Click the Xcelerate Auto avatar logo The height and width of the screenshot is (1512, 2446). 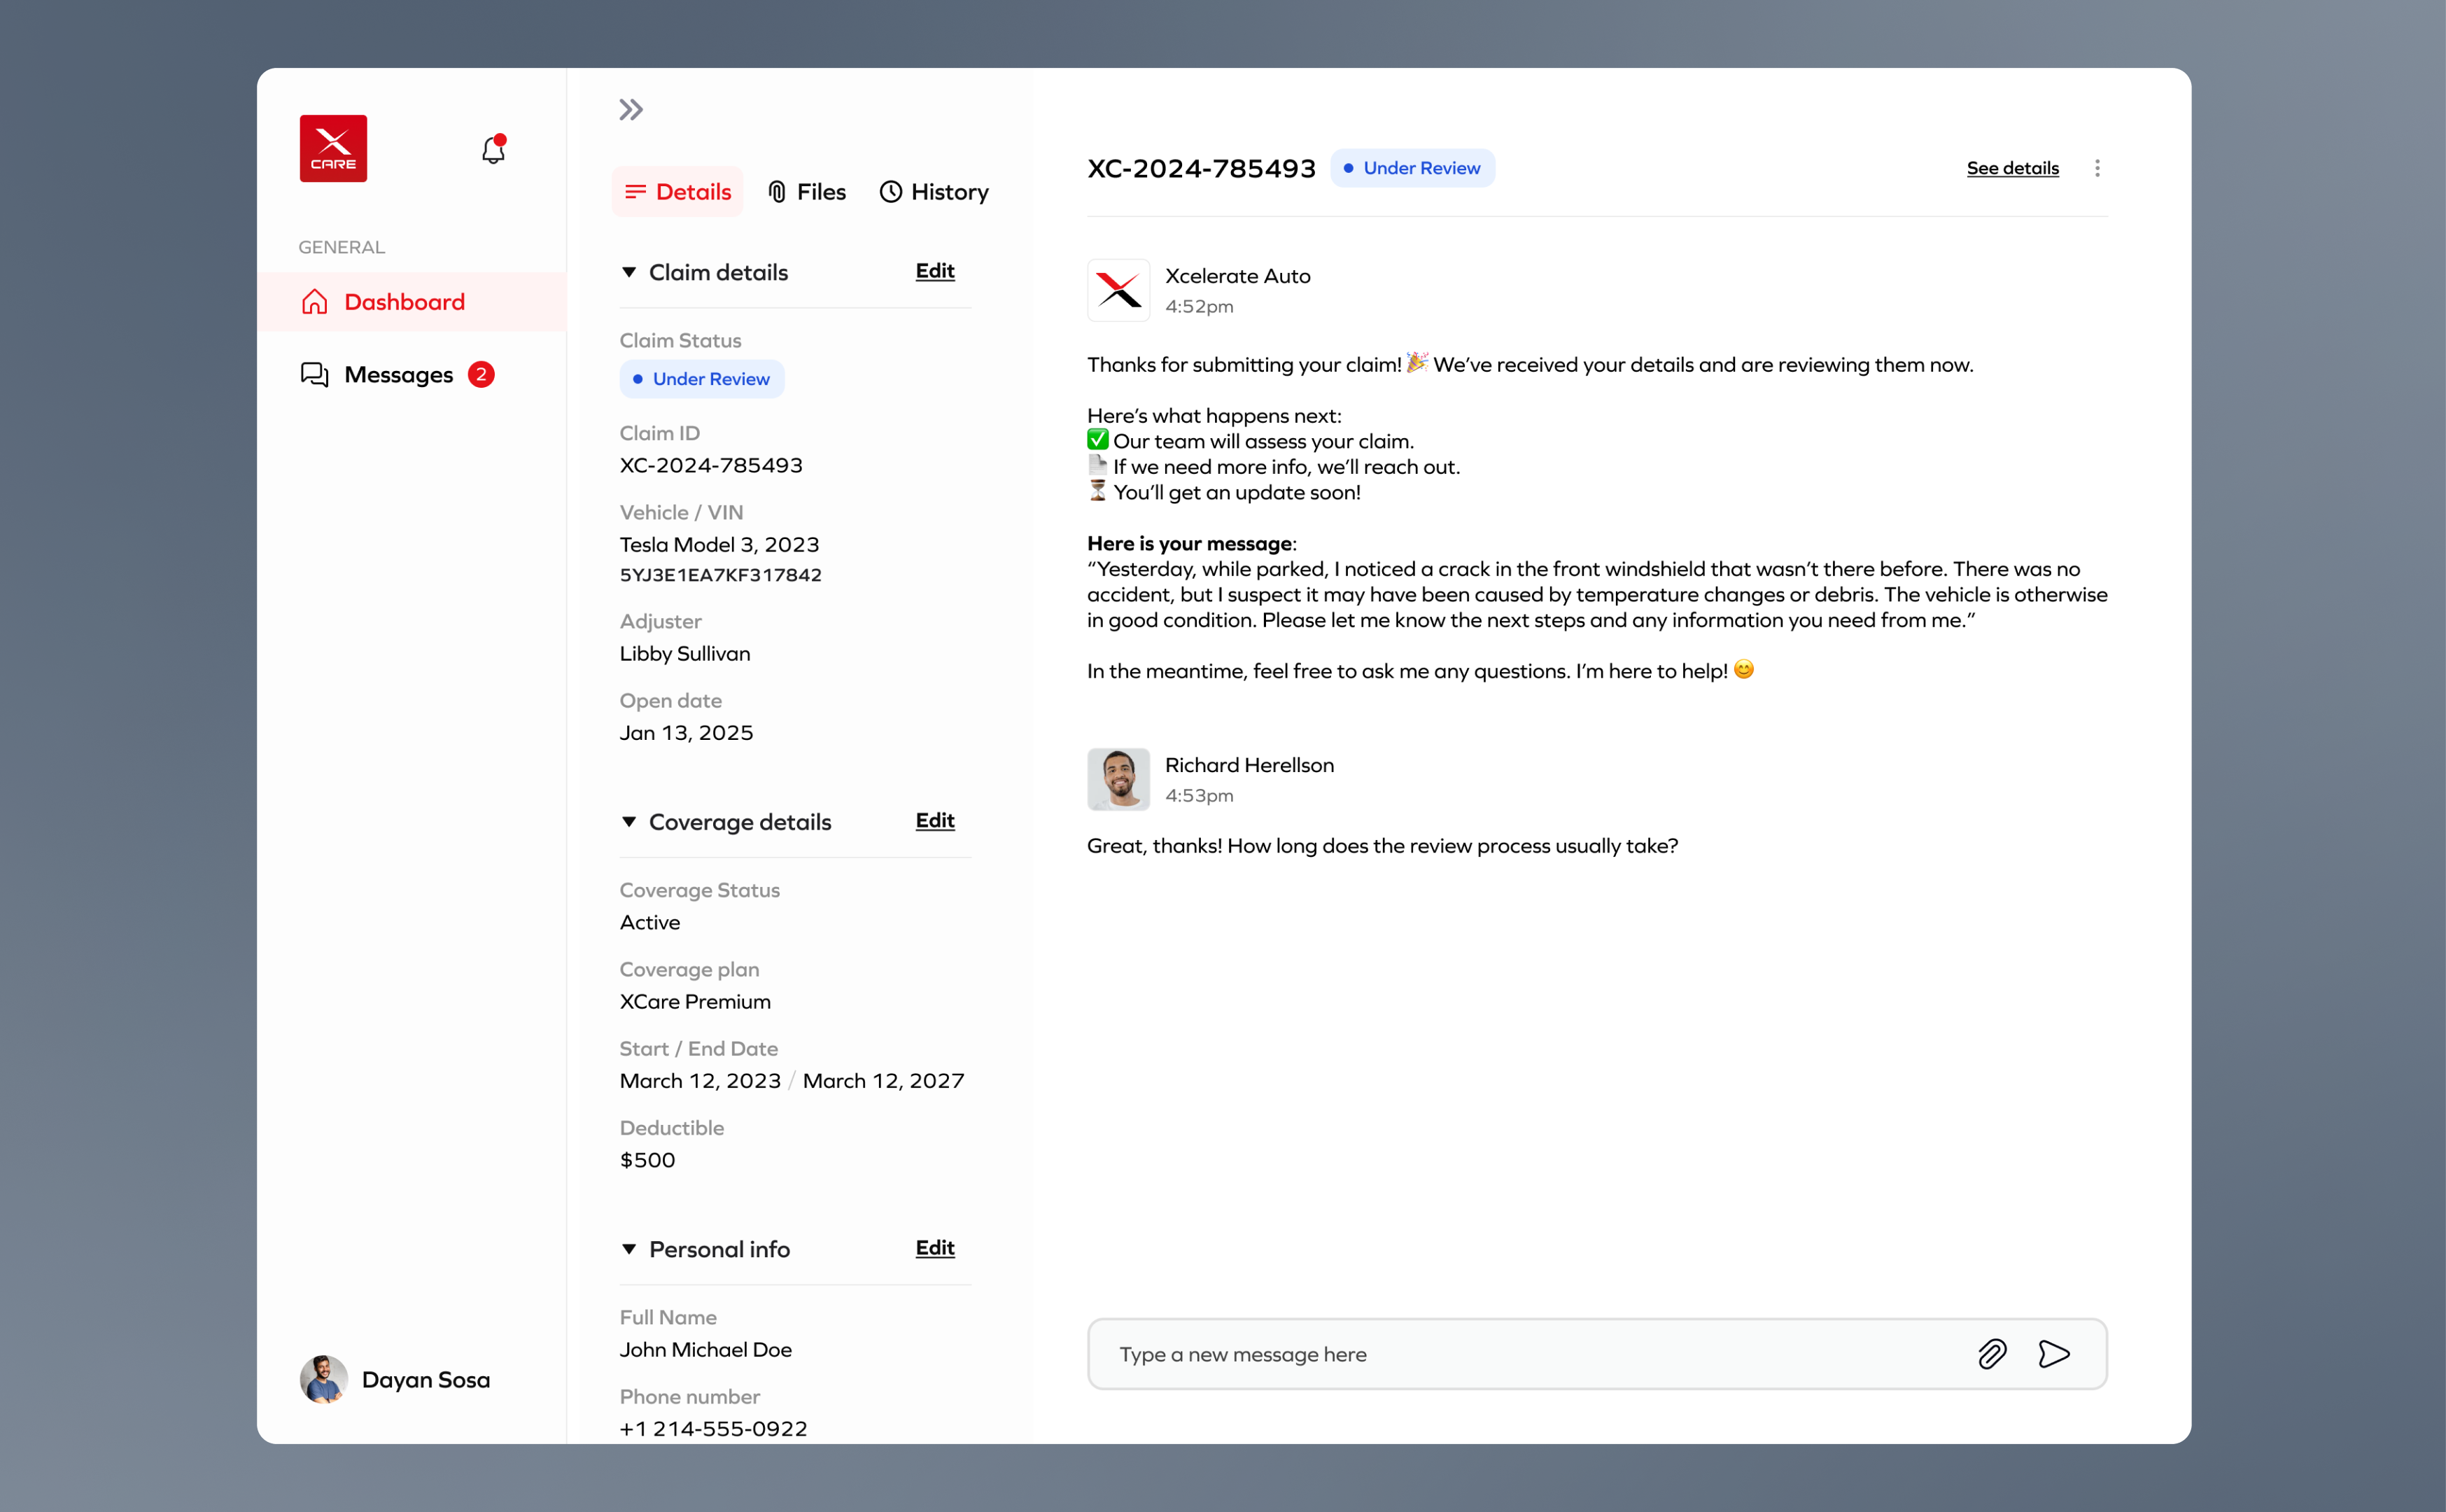pos(1118,290)
